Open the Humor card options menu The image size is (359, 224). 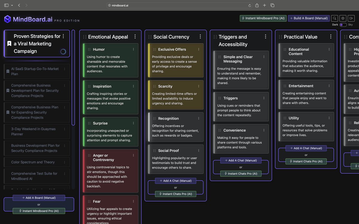(133, 49)
